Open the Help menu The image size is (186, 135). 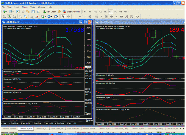pos(50,7)
